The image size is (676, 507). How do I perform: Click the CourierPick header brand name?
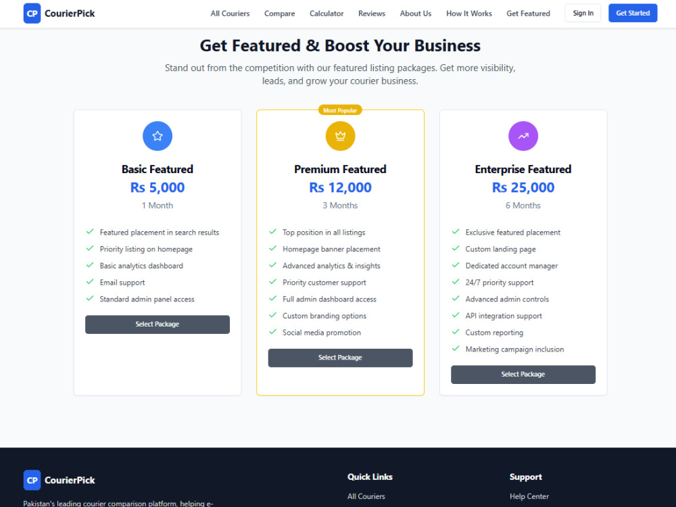(x=70, y=14)
